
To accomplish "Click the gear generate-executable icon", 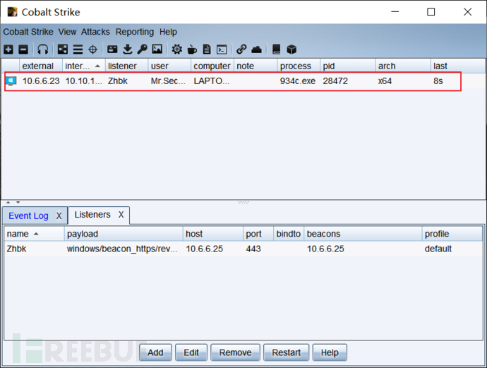I will point(177,49).
